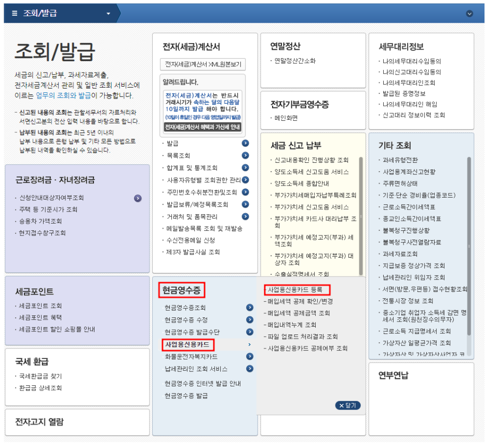Viewport: 486px width, 446px height.
Task: Click arrow icon next to 신청안내대상자여부조회
Action: 138,198
